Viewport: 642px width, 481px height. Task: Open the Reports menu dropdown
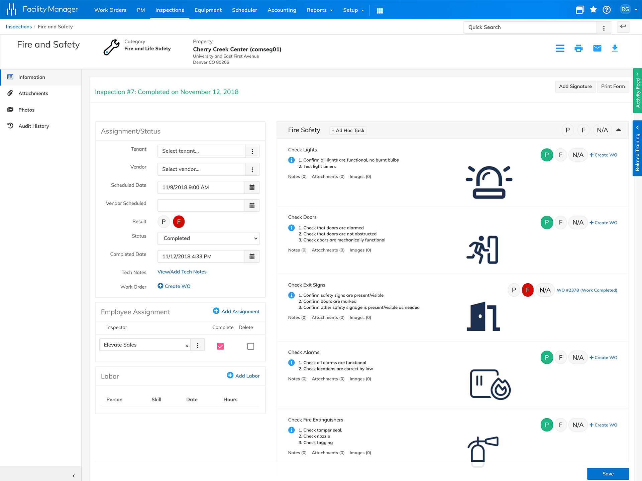pos(319,10)
